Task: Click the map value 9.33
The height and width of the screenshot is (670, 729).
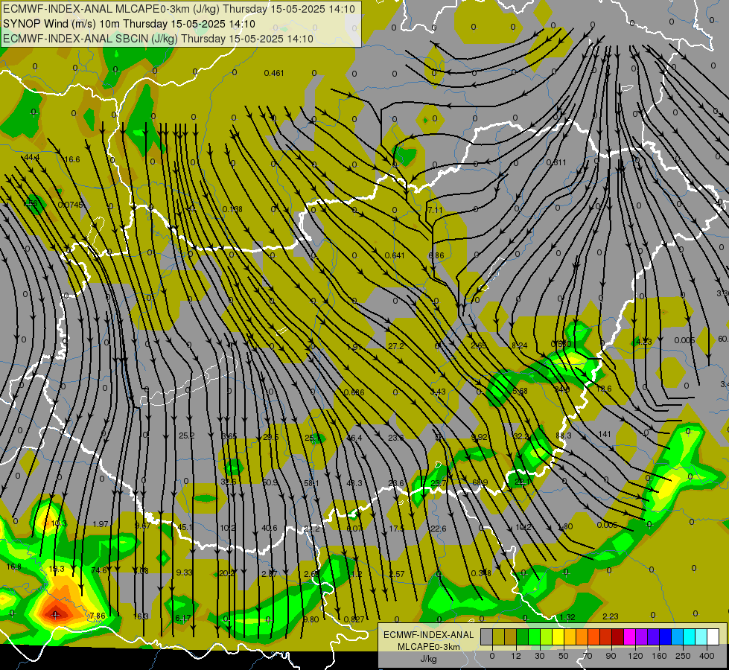Action: (184, 572)
